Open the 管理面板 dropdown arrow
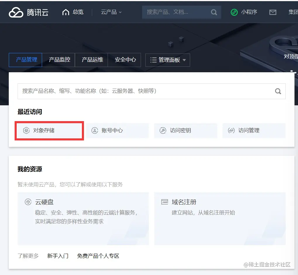298x275 pixels. pos(184,60)
